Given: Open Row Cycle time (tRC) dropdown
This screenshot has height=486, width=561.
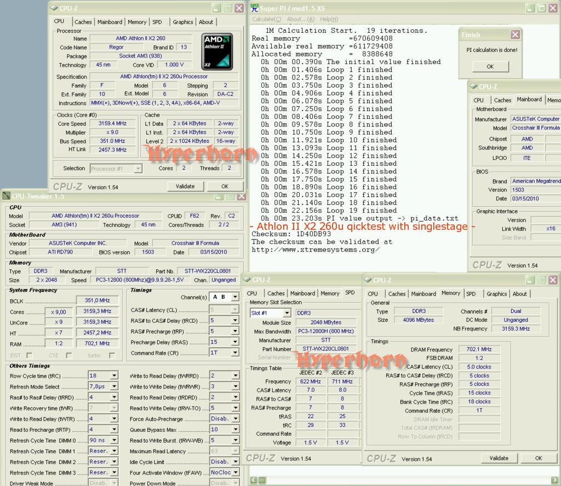Looking at the screenshot, I should [x=114, y=375].
